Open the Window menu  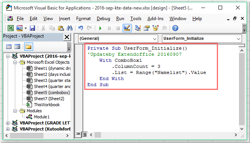click(x=178, y=19)
